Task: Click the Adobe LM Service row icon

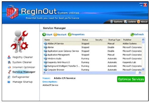Action: 45,44
